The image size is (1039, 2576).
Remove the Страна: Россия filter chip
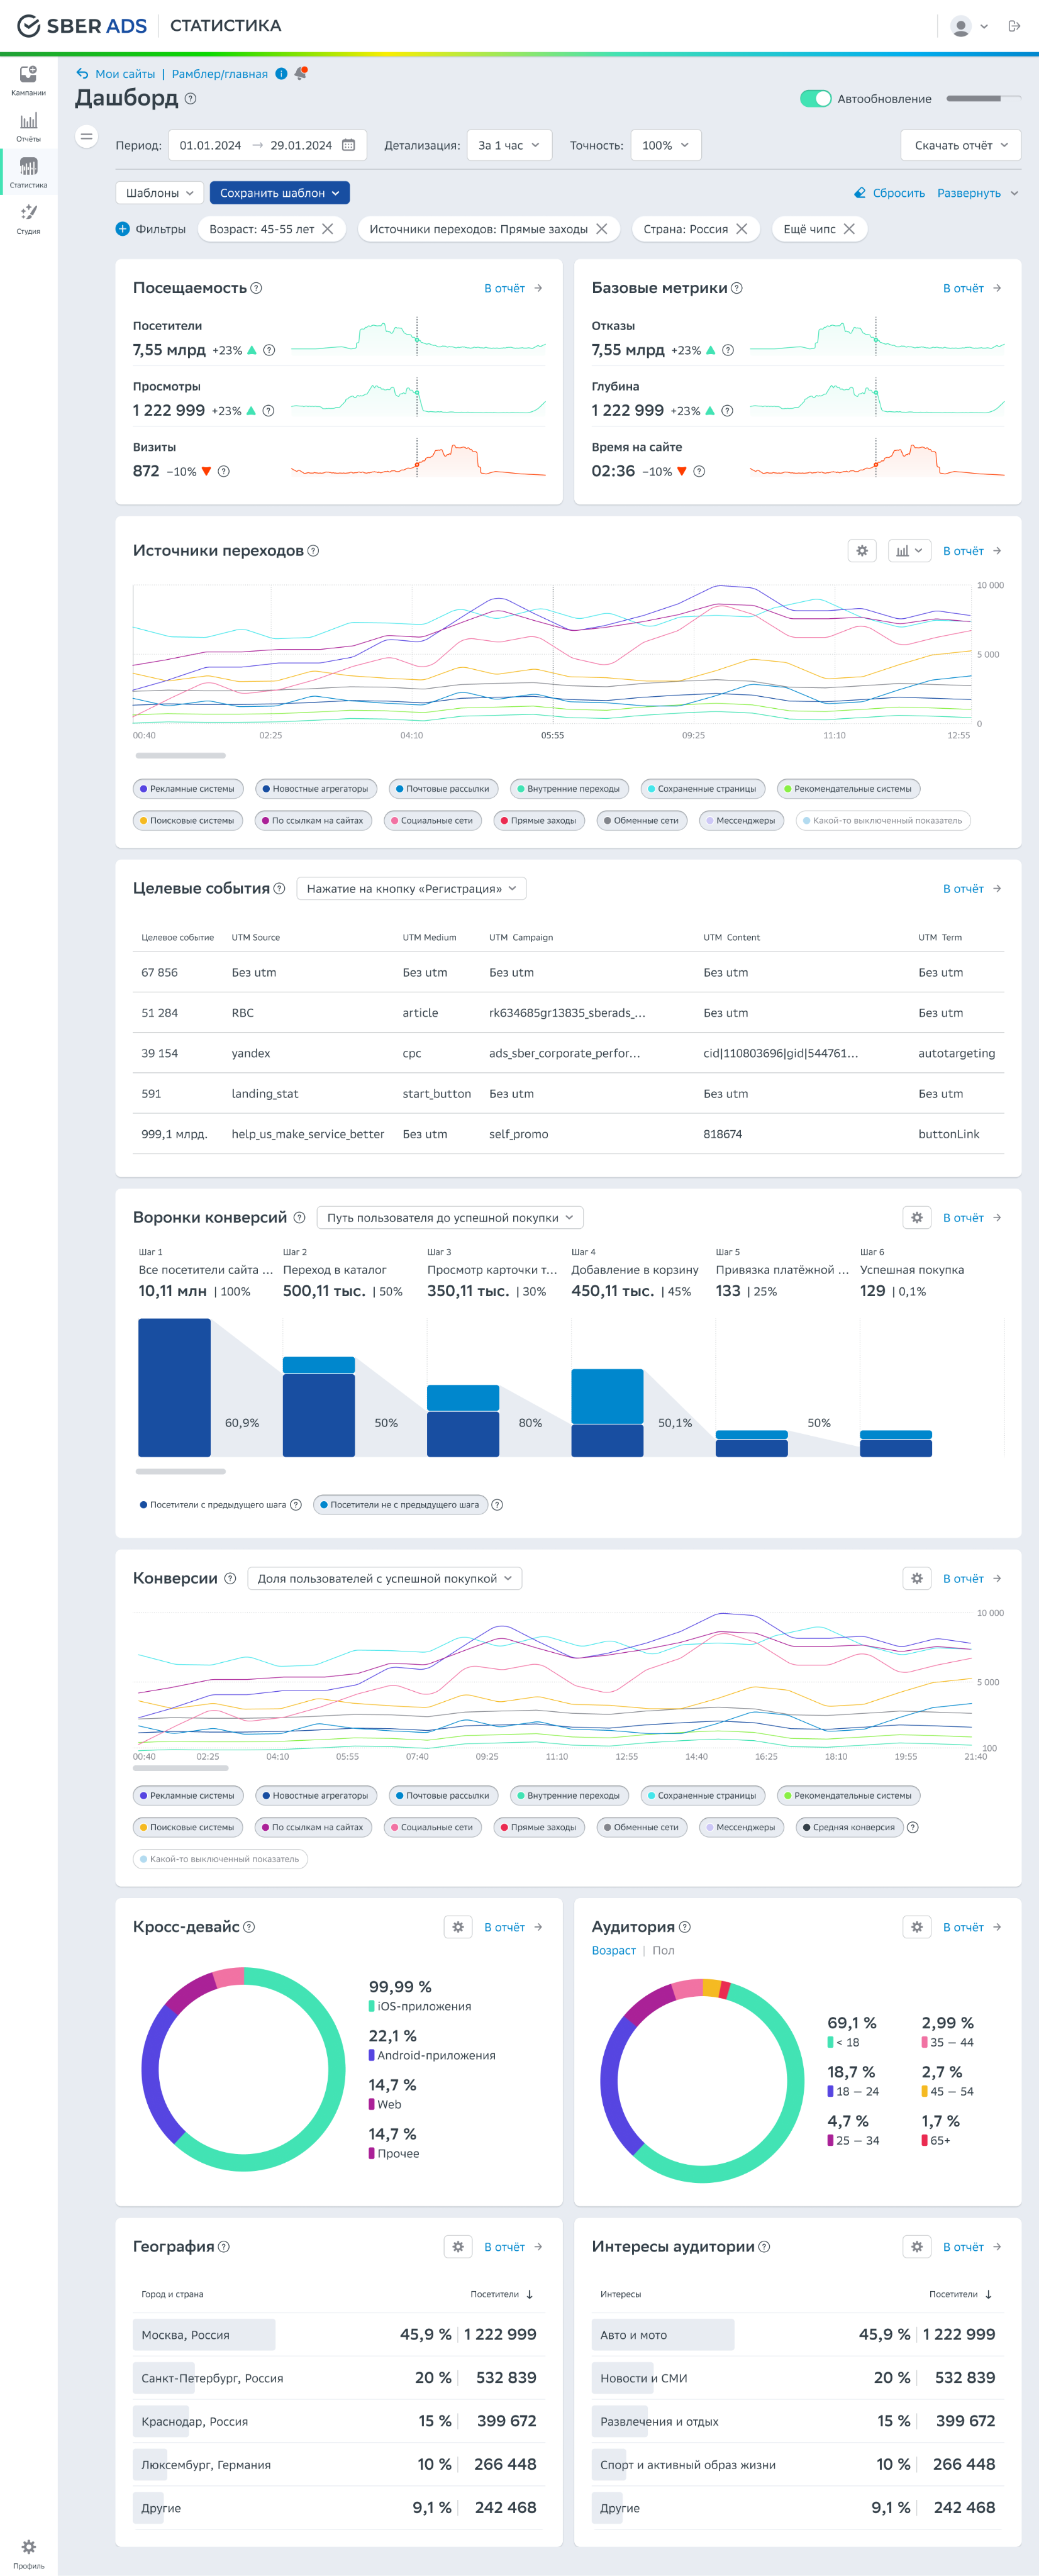pyautogui.click(x=742, y=229)
